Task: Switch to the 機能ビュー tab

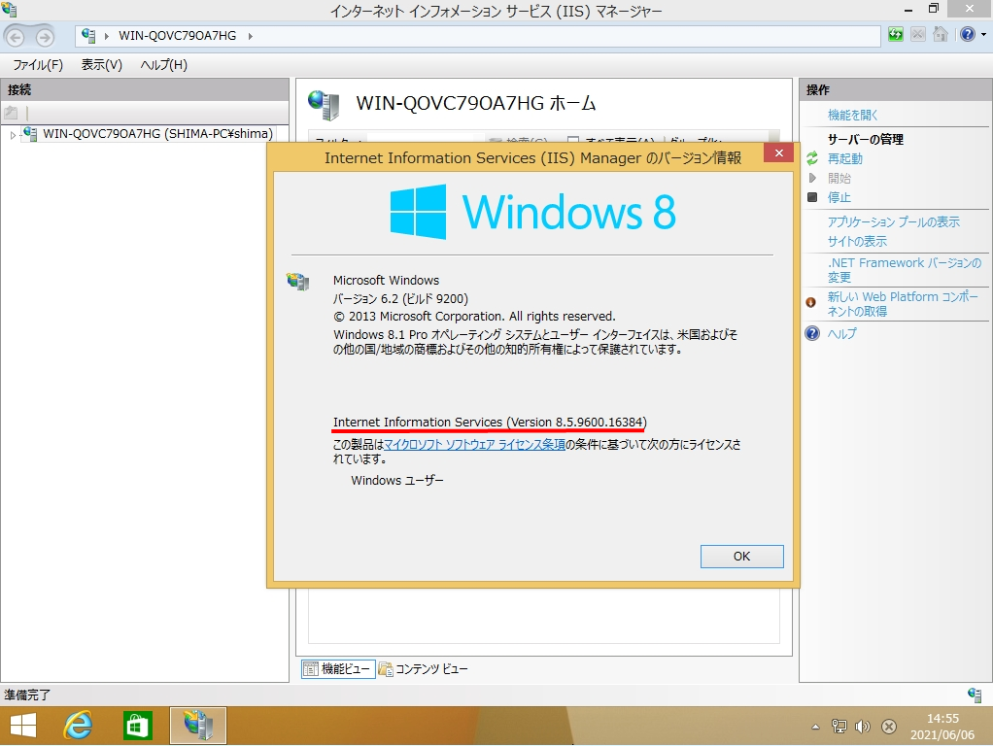Action: tap(337, 668)
